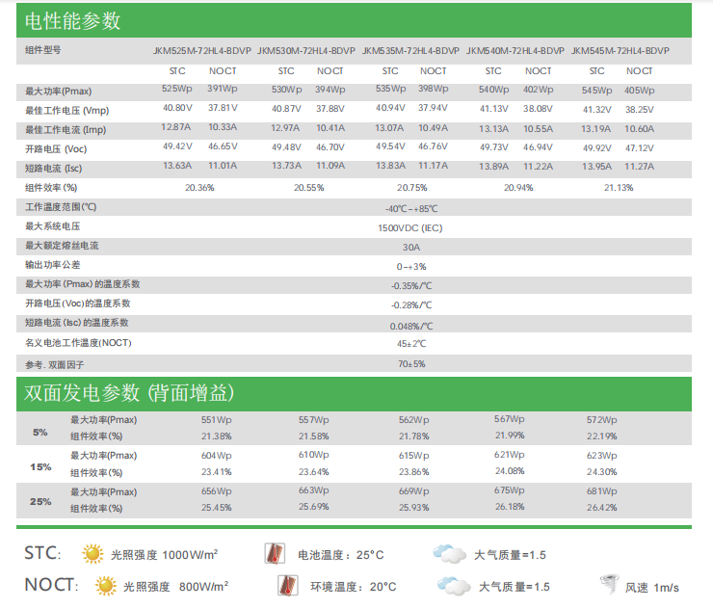
Task: Click the 551Wp bifacial power value
Action: [217, 420]
